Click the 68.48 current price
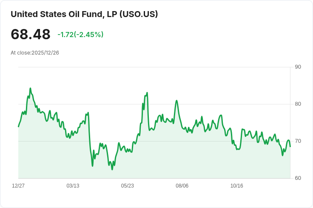 31,35
